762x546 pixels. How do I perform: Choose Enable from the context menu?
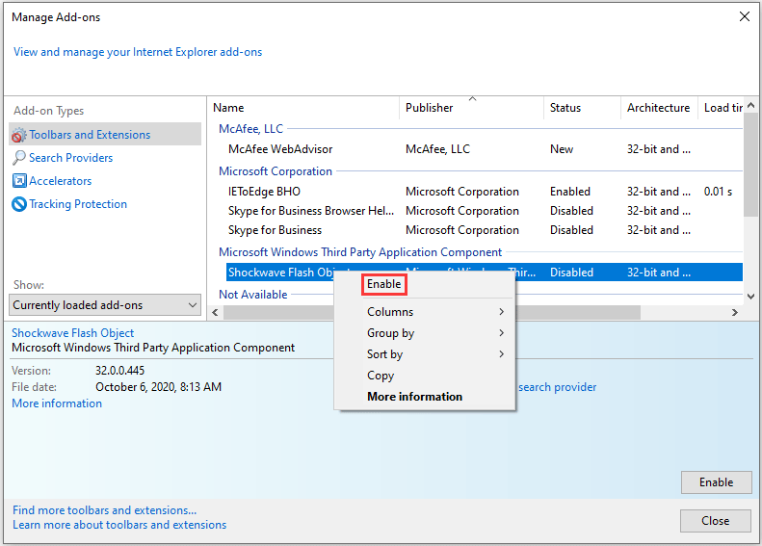tap(383, 284)
